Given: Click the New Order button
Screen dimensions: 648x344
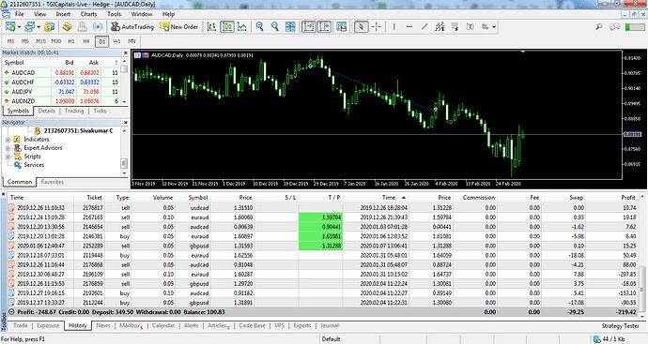Looking at the screenshot, I should 179,27.
